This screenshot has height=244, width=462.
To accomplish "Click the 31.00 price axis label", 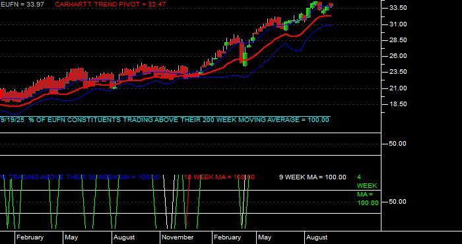I will point(398,24).
